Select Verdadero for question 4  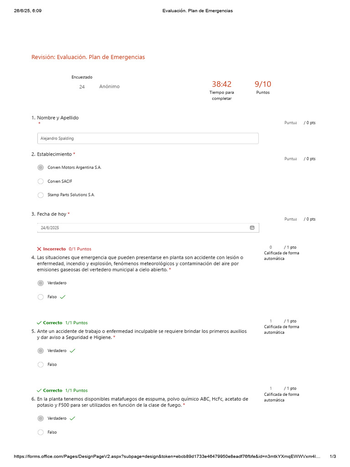41,283
